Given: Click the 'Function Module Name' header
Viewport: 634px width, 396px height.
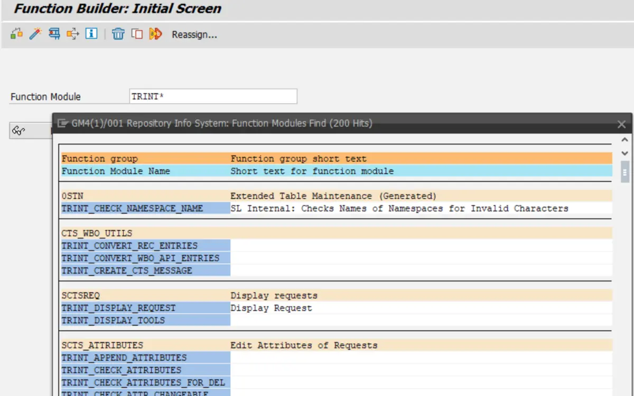Looking at the screenshot, I should pyautogui.click(x=116, y=171).
